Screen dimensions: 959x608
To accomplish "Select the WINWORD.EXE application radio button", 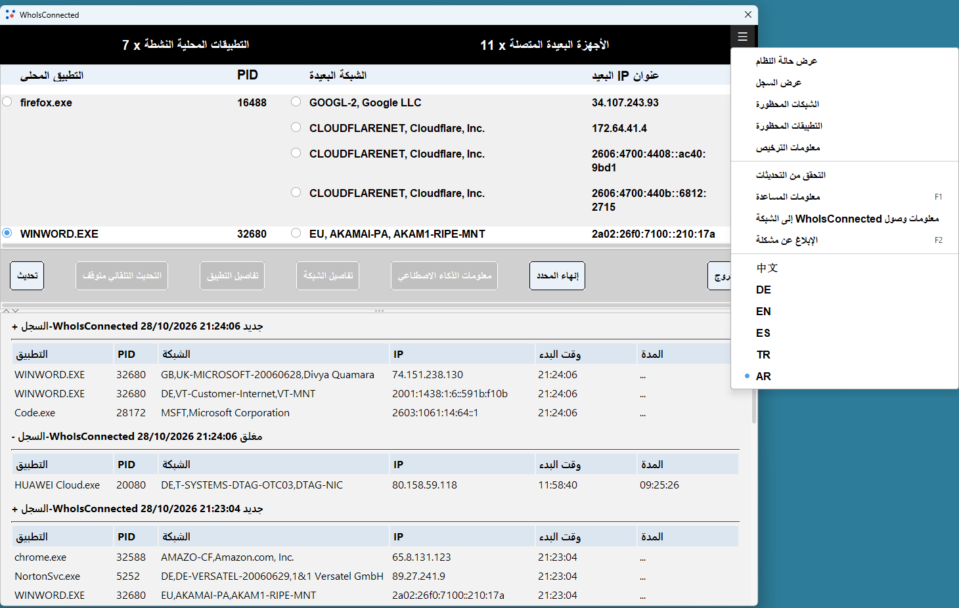I will [7, 233].
